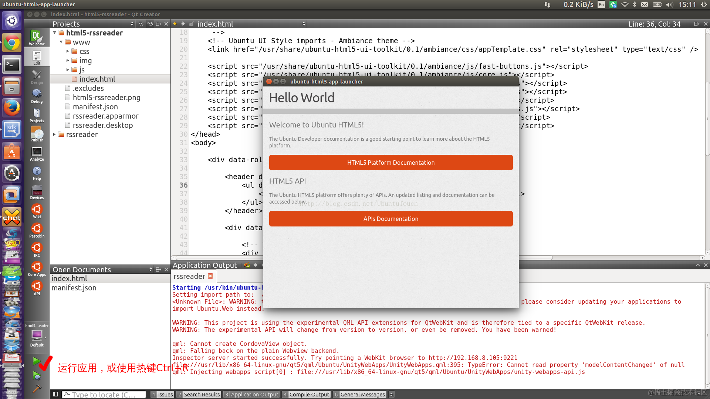The height and width of the screenshot is (399, 710).
Task: Open the Publish mode
Action: click(37, 134)
